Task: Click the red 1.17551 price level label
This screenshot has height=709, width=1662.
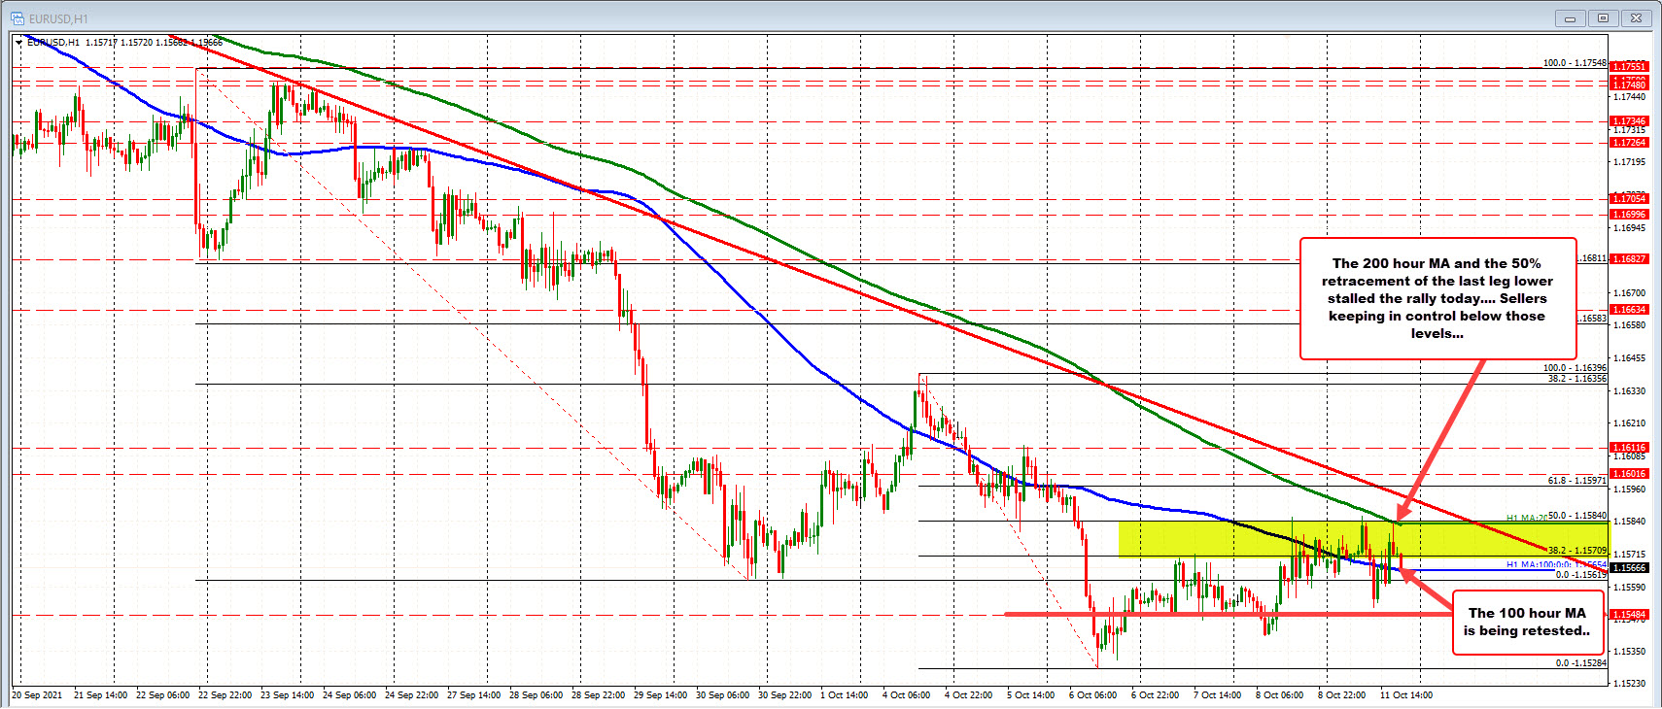Action: (1630, 67)
